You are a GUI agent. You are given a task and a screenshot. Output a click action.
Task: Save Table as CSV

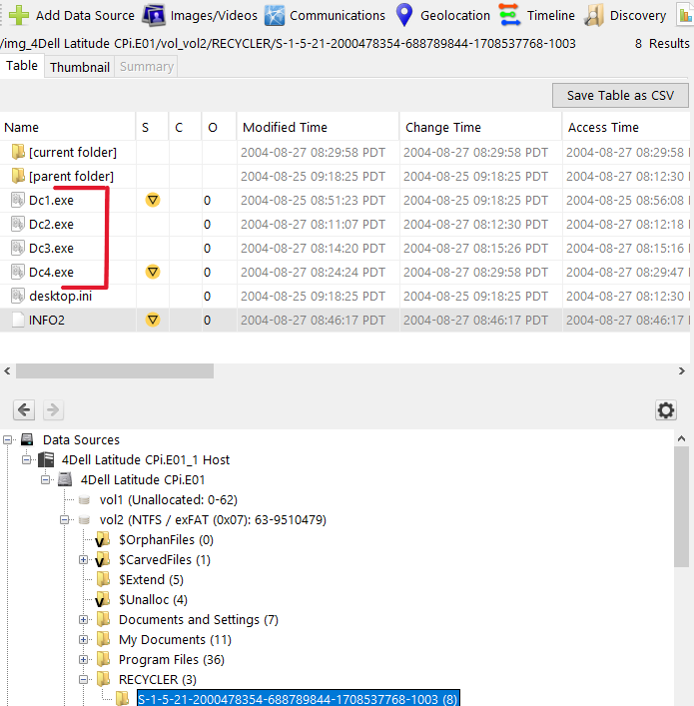point(620,95)
